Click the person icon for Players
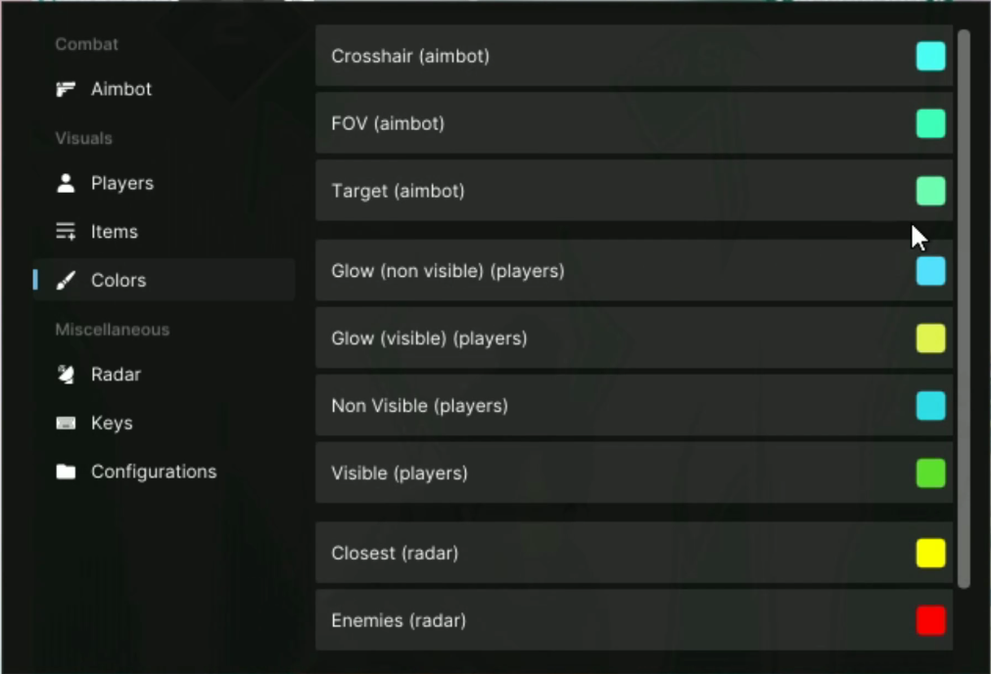The image size is (991, 674). pos(66,183)
